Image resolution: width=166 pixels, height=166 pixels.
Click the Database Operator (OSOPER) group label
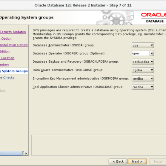[69, 54]
